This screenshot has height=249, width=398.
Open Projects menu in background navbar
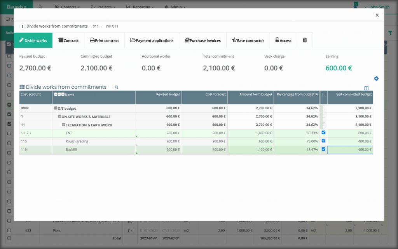[103, 7]
